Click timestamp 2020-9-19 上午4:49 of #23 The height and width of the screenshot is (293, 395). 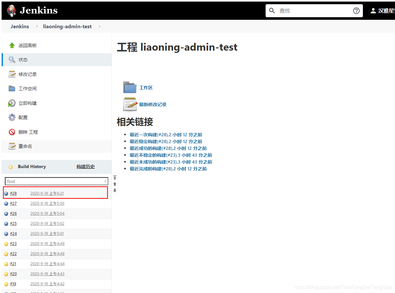pos(47,244)
